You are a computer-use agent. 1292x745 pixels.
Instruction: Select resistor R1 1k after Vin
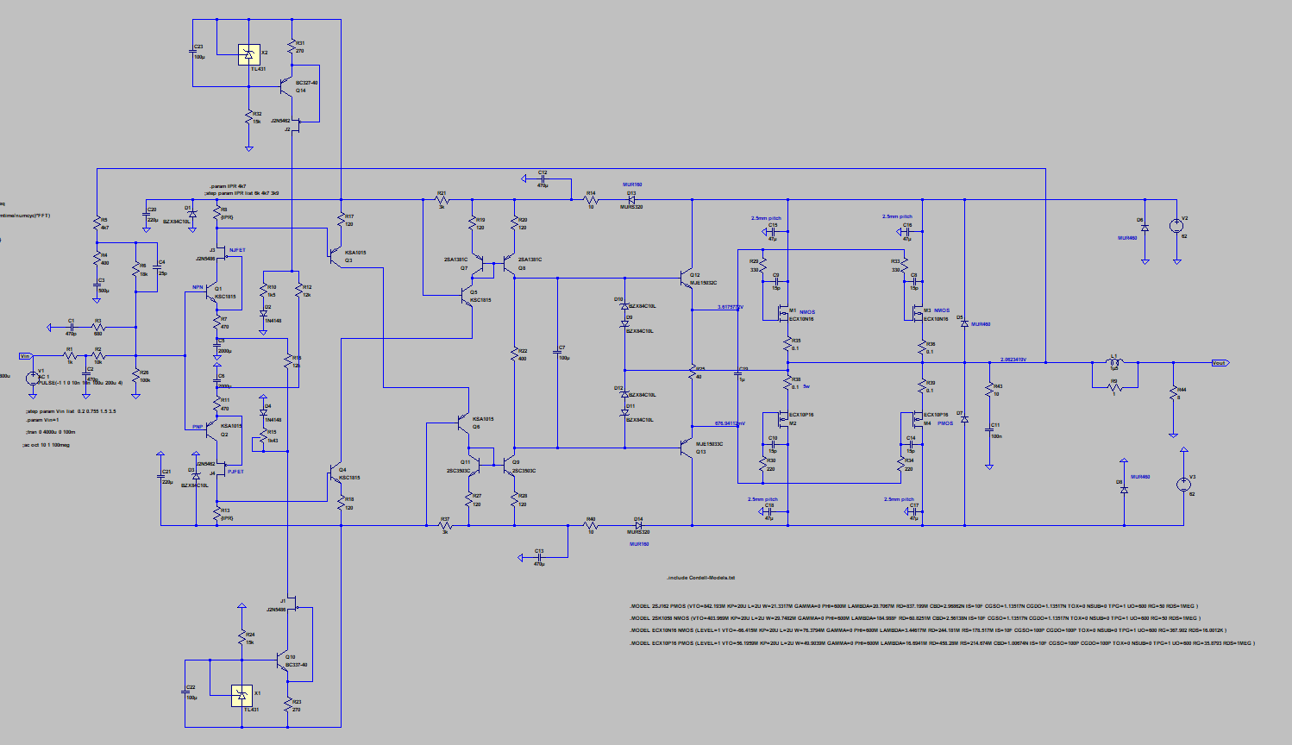point(71,355)
